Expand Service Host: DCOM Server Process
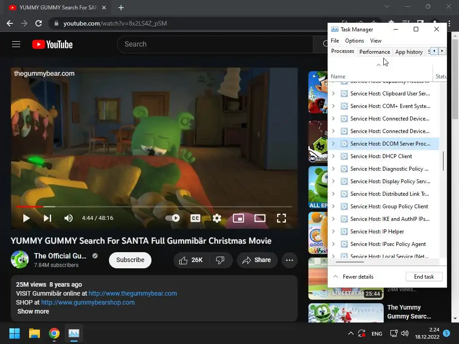459x344 pixels. (333, 144)
